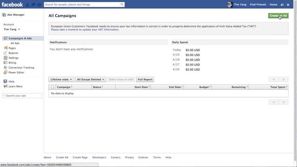This screenshot has width=297, height=167.
Task: Click Tim Yang profile picture thumbnail
Action: click(x=230, y=5)
